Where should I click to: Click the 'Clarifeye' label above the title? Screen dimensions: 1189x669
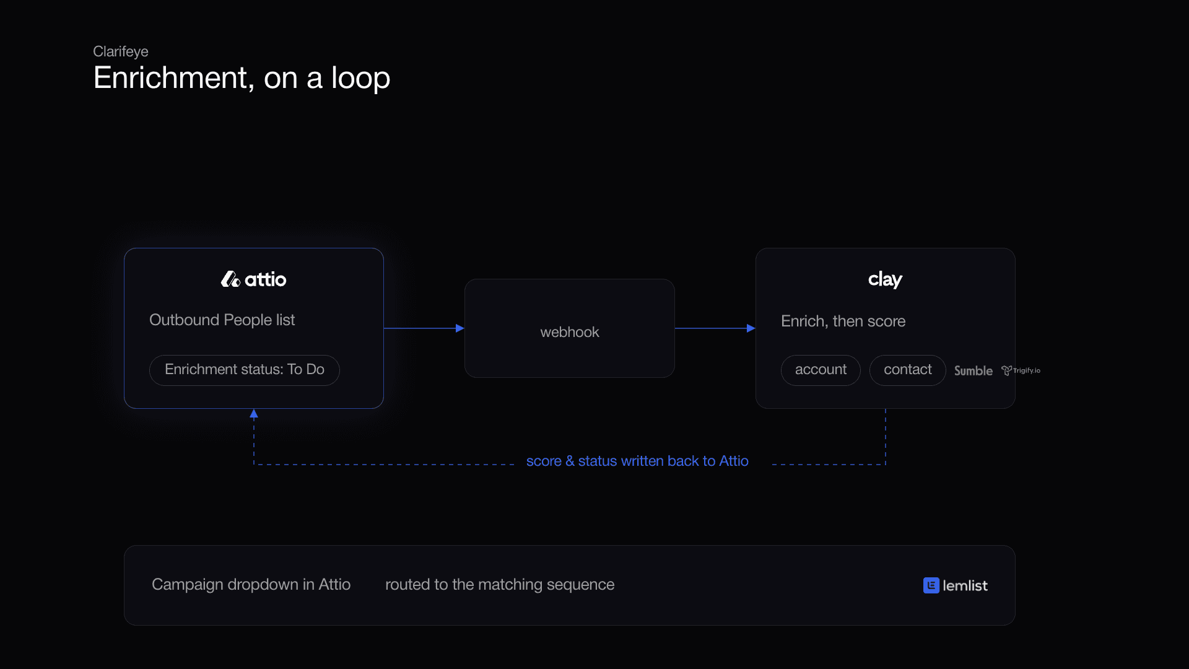[121, 51]
